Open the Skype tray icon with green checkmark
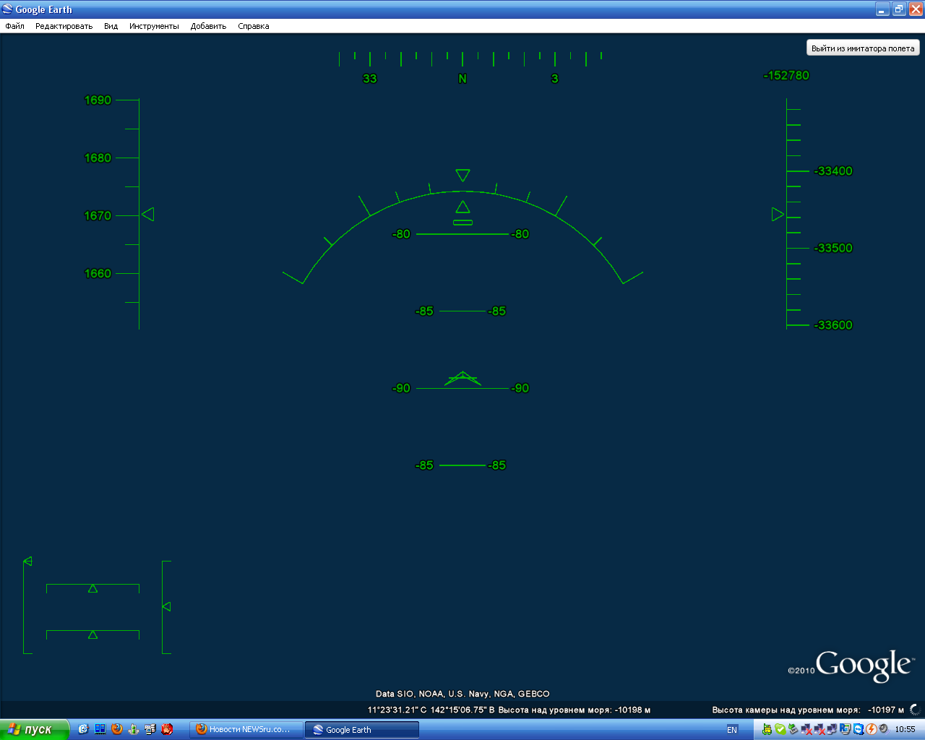Viewport: 925px width, 740px height. [x=780, y=729]
